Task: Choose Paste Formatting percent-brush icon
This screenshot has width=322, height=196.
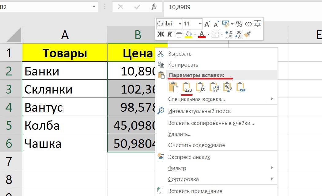Action: [x=228, y=87]
